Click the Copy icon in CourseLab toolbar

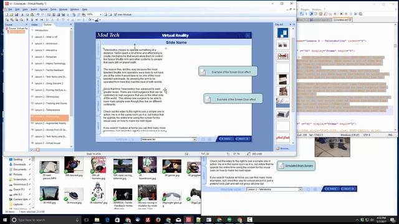click(27, 15)
